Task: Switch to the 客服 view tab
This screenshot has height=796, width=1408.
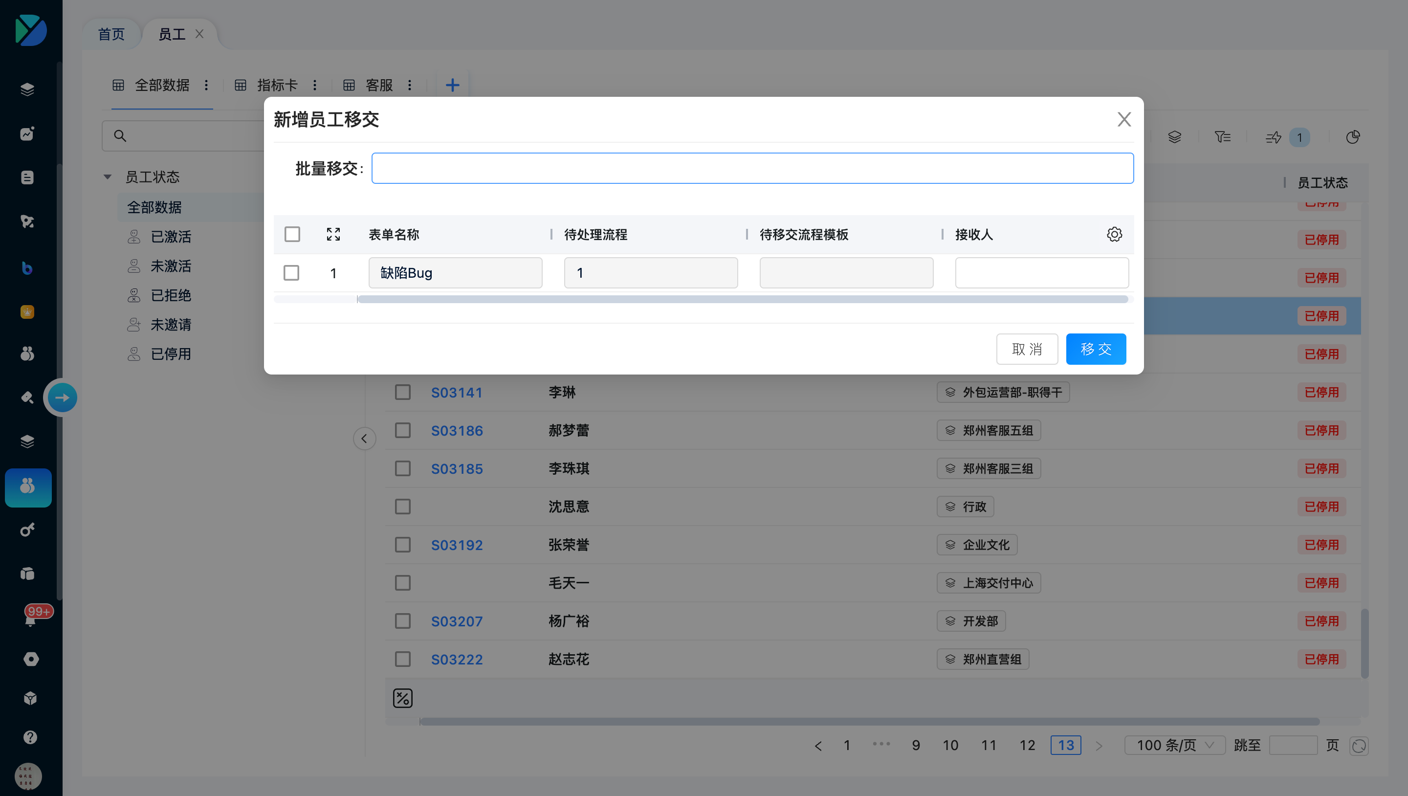Action: click(x=379, y=85)
